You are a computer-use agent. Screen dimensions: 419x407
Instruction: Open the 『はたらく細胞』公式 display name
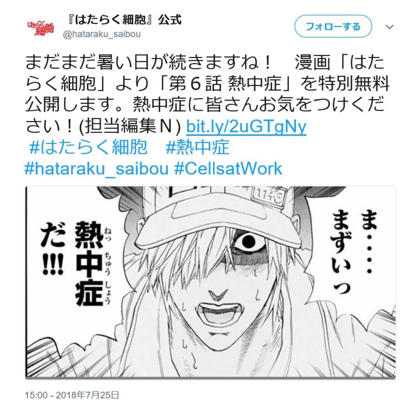[x=123, y=20]
